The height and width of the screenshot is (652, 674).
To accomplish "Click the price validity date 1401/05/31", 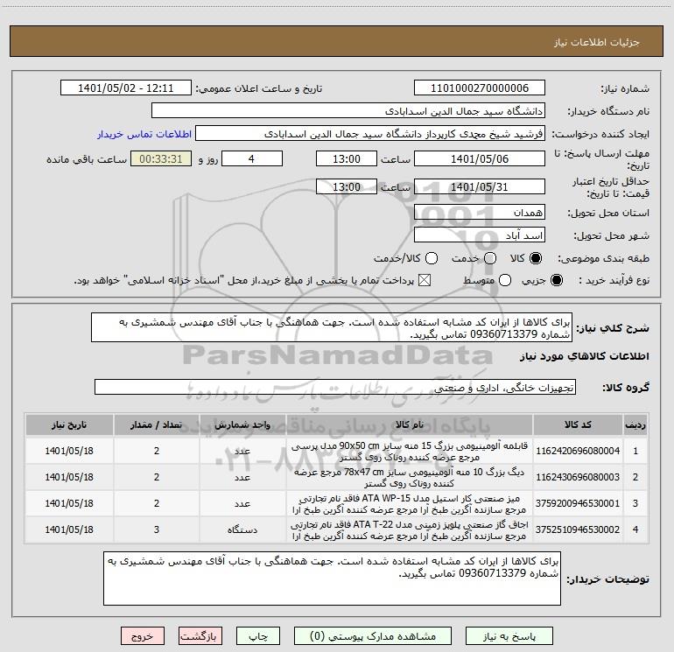I will (x=480, y=187).
